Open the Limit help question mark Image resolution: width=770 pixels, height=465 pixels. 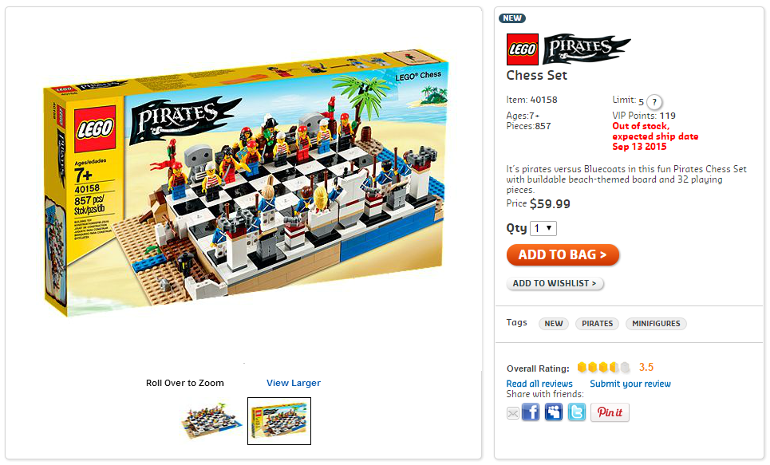[x=654, y=102]
